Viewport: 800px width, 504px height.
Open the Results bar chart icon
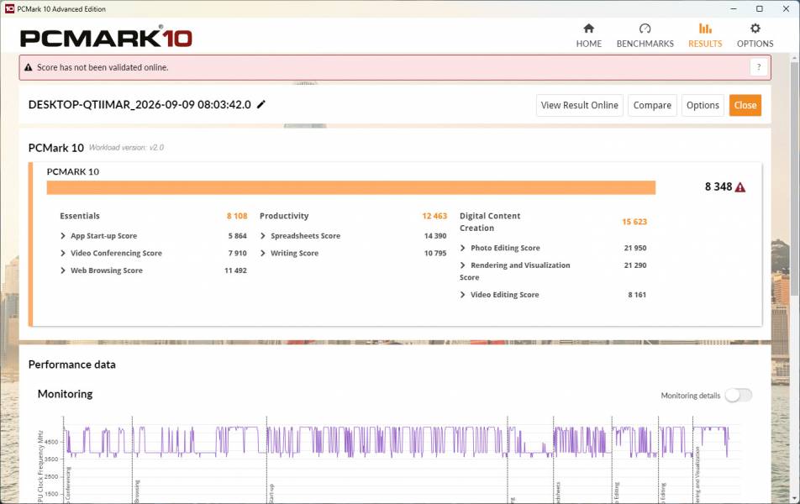click(x=705, y=28)
